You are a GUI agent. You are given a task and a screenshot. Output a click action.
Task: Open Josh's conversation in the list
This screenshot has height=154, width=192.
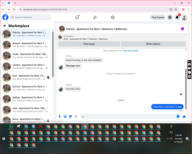[x=26, y=110]
